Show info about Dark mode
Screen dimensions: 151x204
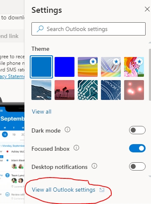click(x=67, y=130)
